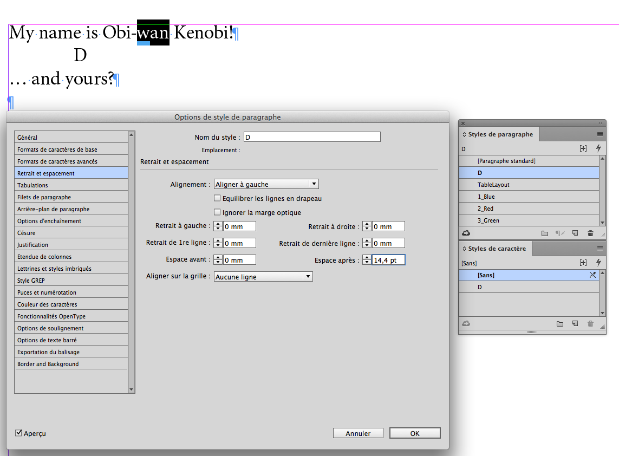
Task: Open the Styles de caractère panel menu
Action: coord(600,249)
